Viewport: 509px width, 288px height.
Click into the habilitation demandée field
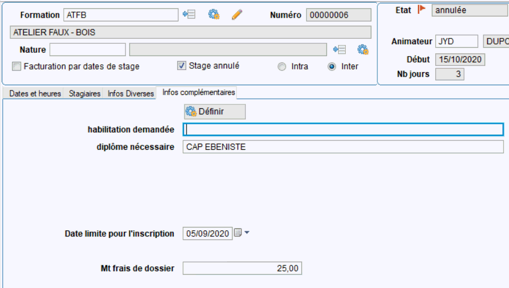click(x=343, y=129)
